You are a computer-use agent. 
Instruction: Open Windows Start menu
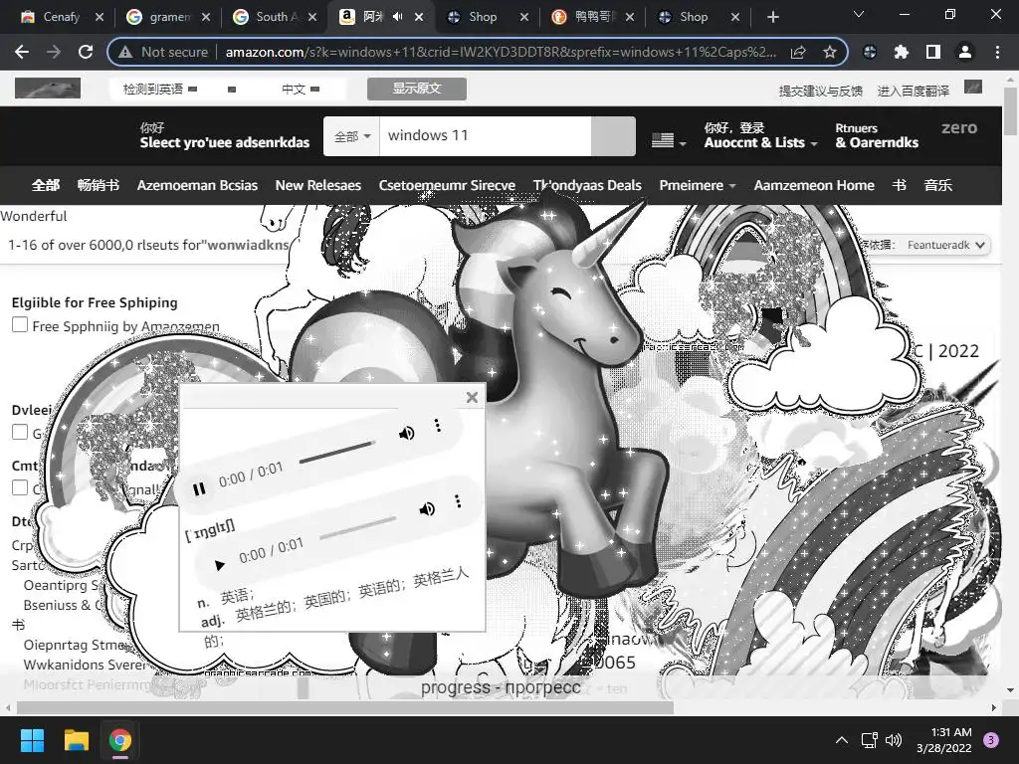(x=32, y=740)
